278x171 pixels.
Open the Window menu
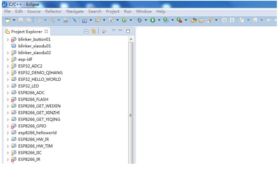tap(144, 11)
